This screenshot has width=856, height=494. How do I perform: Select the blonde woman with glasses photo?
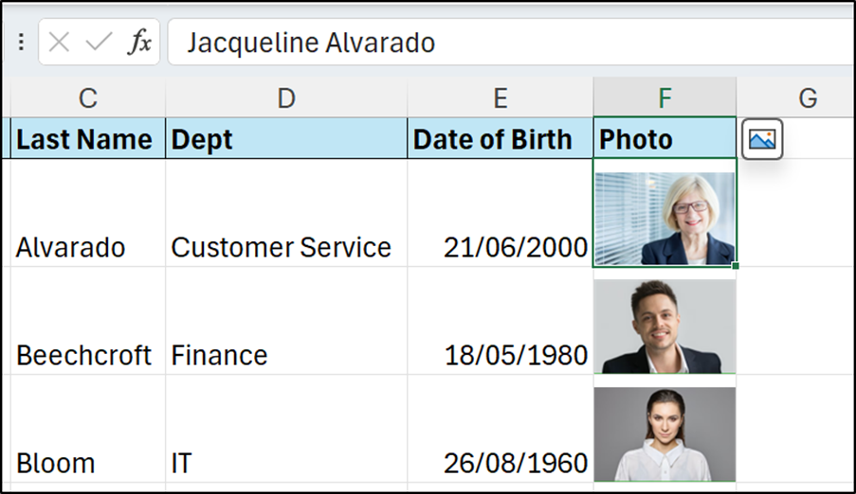click(x=665, y=219)
